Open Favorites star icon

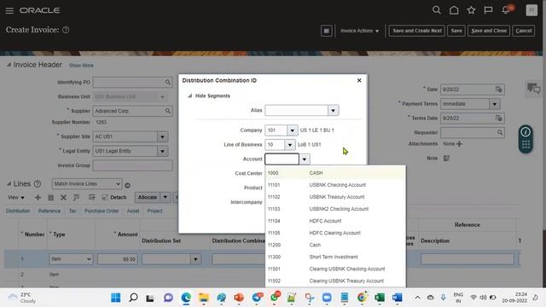pyautogui.click(x=471, y=10)
